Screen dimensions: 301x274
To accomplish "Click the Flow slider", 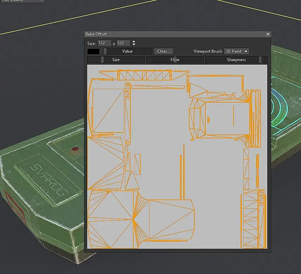I will tap(175, 60).
